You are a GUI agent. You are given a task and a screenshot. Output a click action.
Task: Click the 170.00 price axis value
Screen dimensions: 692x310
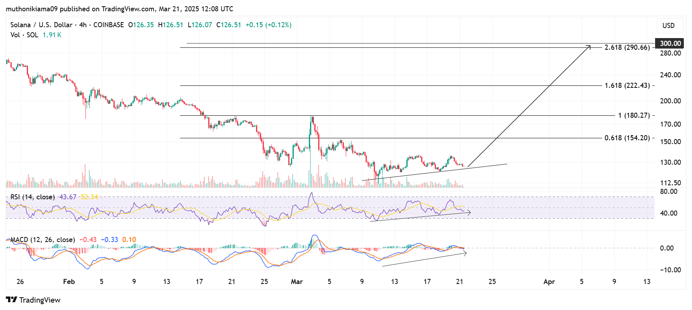670,124
